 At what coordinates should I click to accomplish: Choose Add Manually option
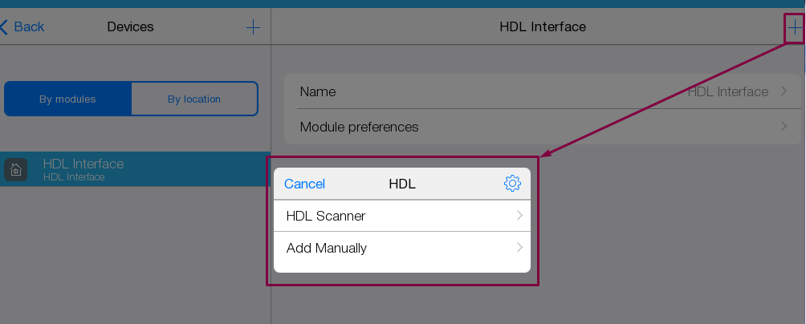[x=402, y=248]
